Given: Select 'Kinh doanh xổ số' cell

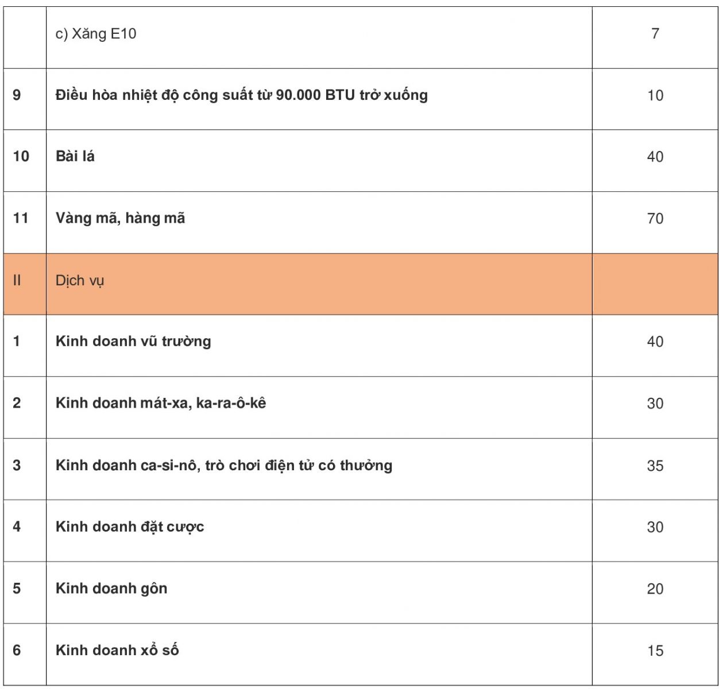Looking at the screenshot, I should (x=117, y=650).
